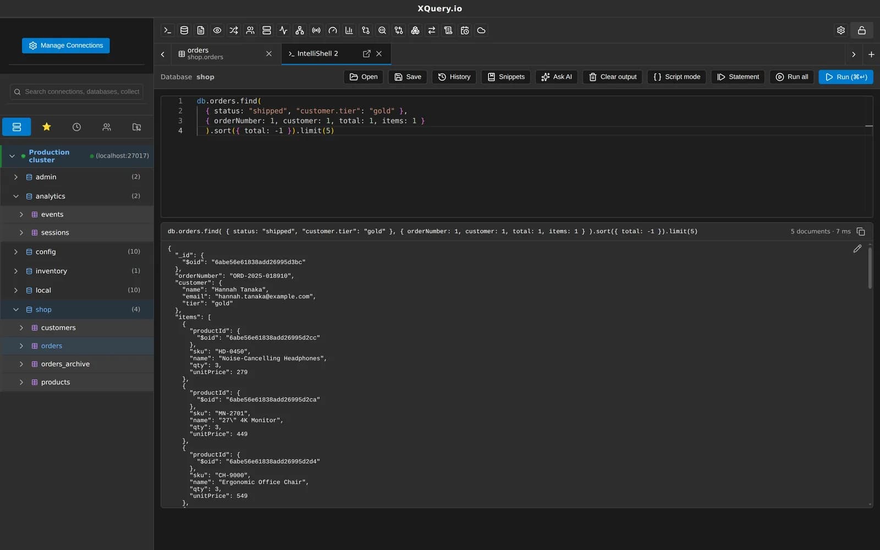Close the IntelliShell 2 tab
The image size is (880, 550).
pyautogui.click(x=379, y=53)
